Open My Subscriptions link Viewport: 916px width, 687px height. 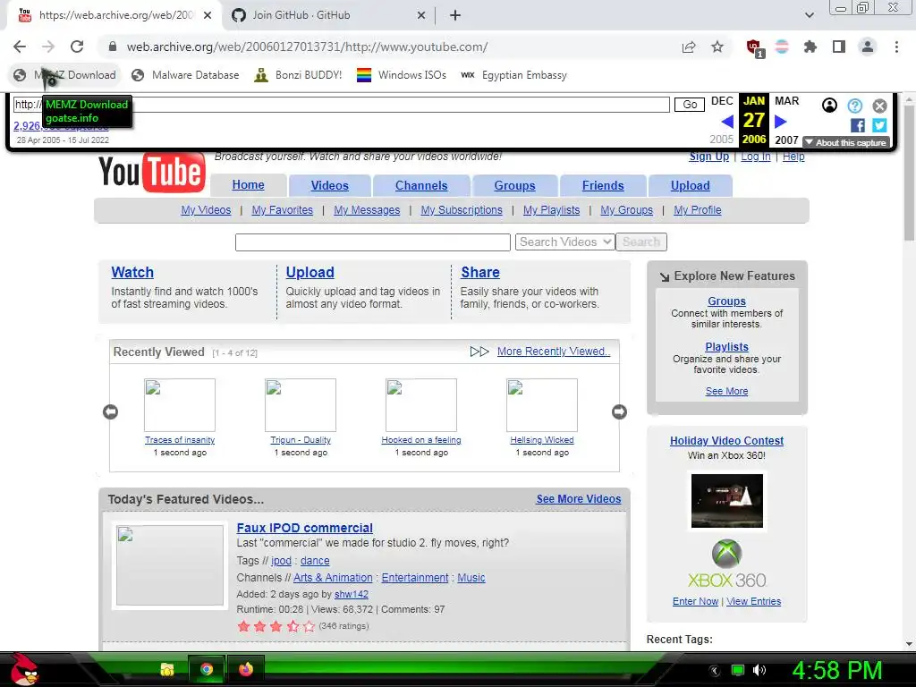pos(462,209)
